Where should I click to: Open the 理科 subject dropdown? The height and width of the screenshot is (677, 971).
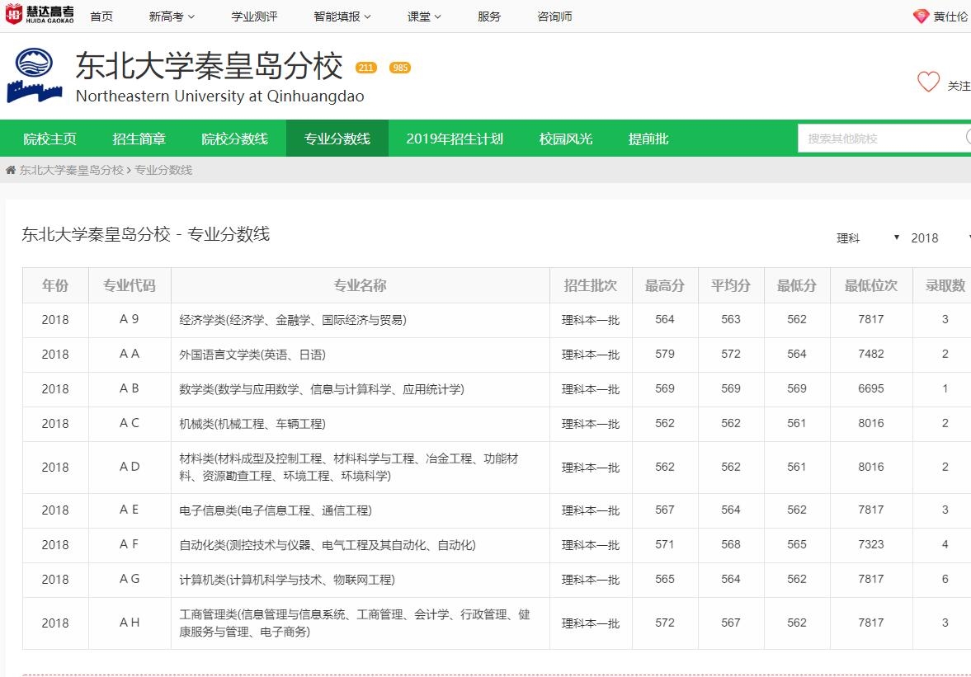(867, 237)
